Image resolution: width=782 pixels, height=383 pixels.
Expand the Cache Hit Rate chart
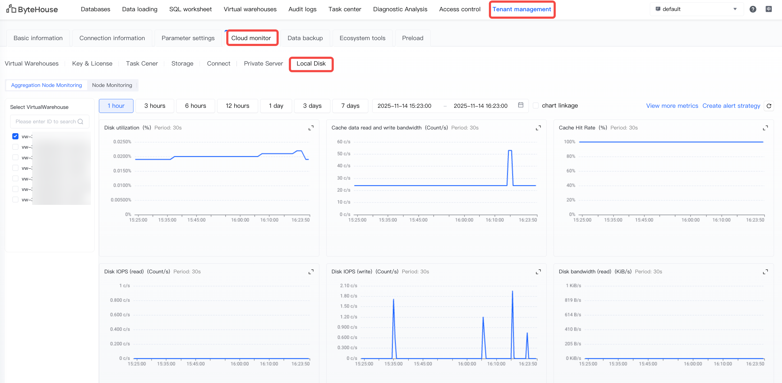click(x=765, y=128)
